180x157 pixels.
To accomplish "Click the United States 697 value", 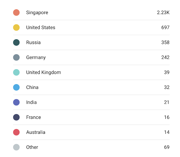I will click(165, 27).
